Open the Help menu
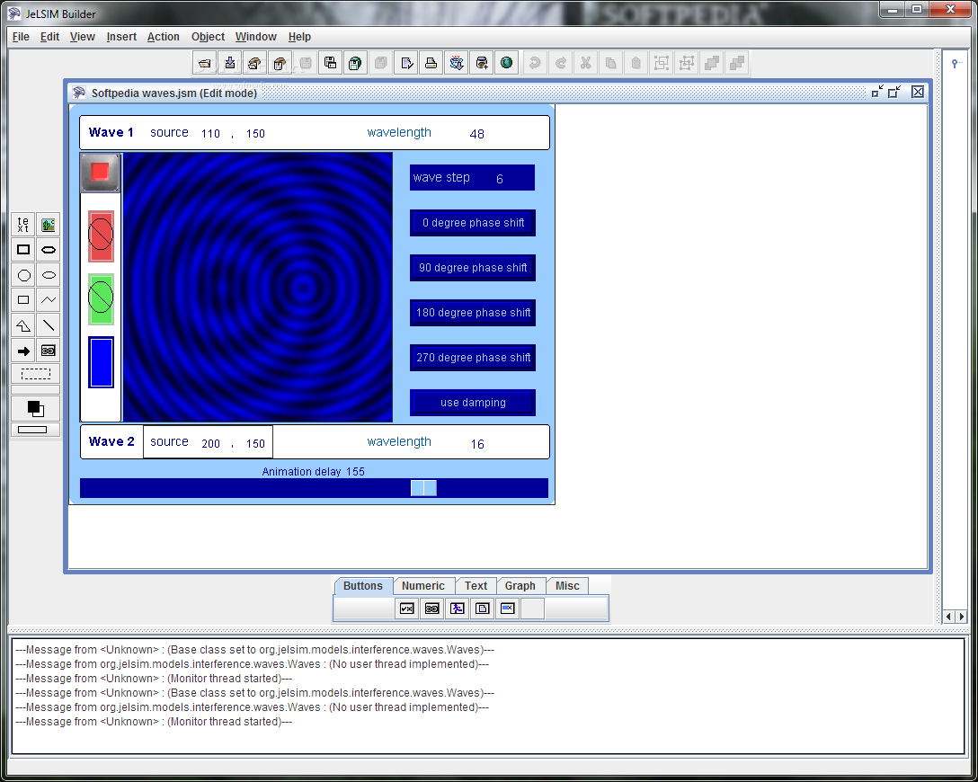Screen dimensions: 978x782 (299, 37)
